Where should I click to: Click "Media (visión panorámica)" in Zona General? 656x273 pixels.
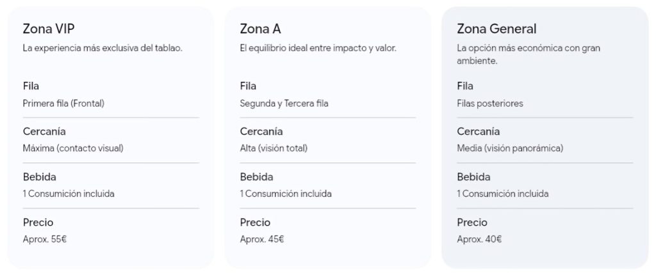[510, 148]
